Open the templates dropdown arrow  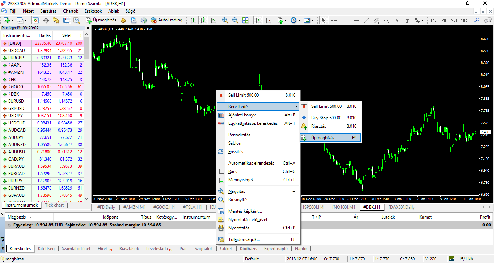click(313, 20)
